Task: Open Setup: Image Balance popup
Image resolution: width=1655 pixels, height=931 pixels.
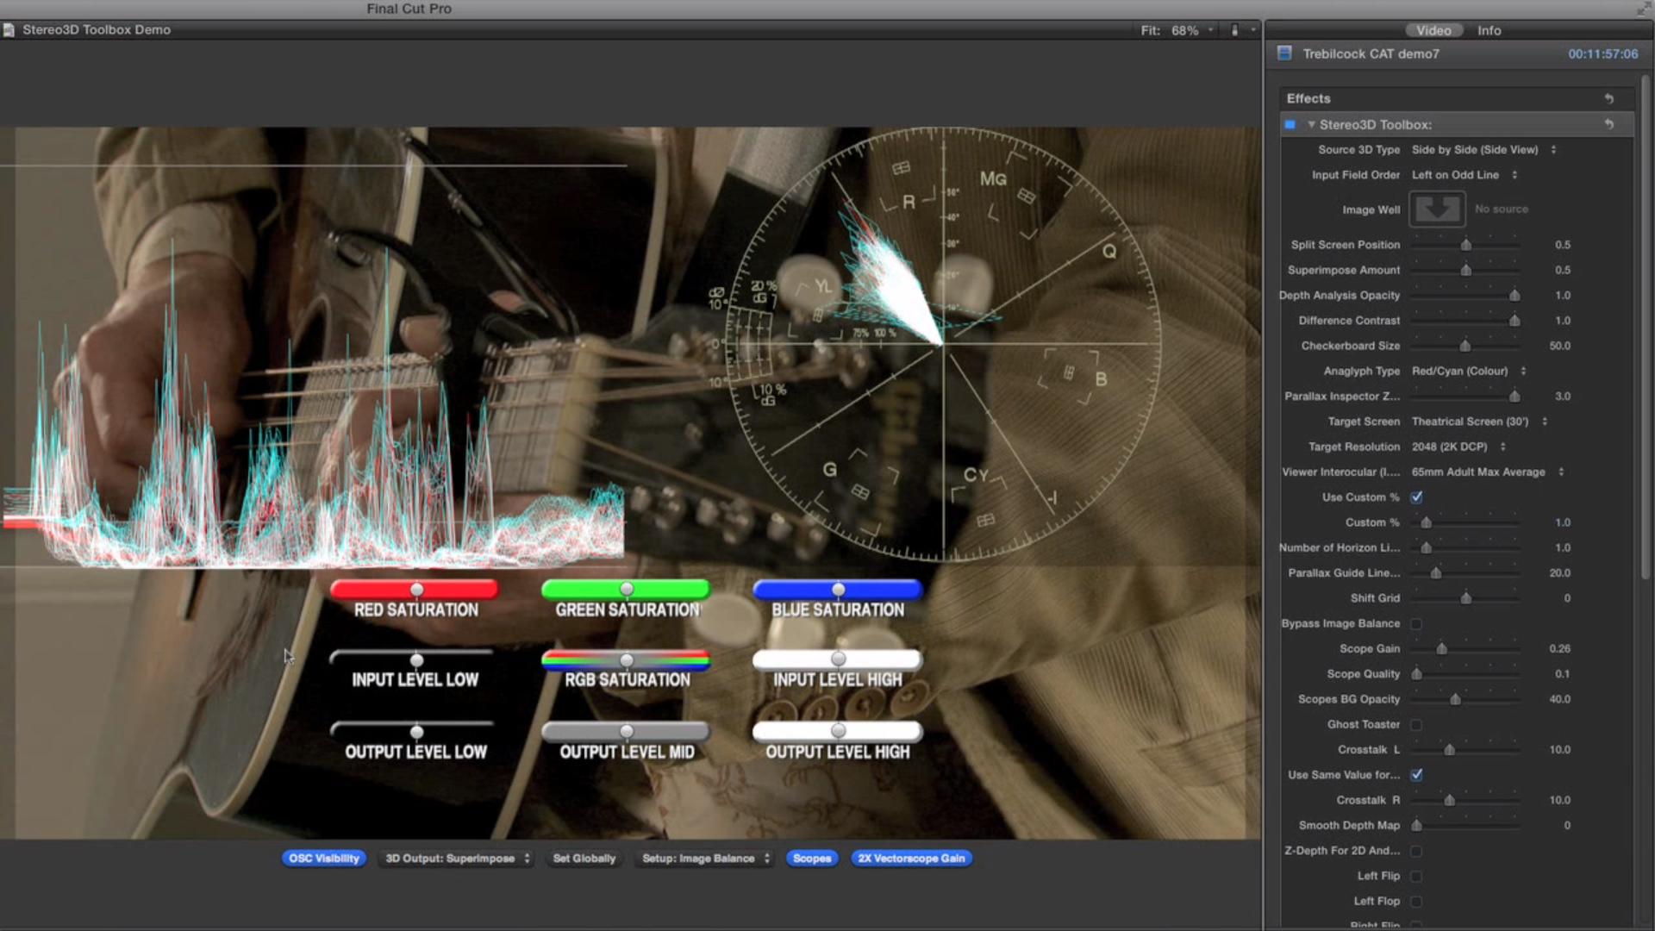Action: 705,859
